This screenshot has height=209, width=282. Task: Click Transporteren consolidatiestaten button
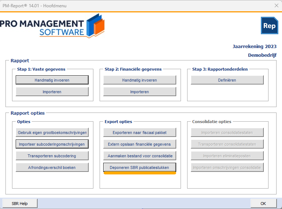[x=227, y=144]
